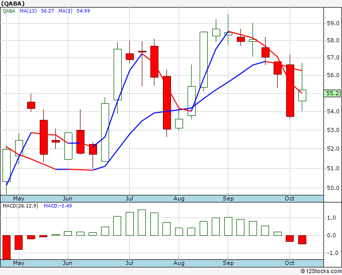
Task: Click the 52.0 price axis label
Action: click(333, 149)
